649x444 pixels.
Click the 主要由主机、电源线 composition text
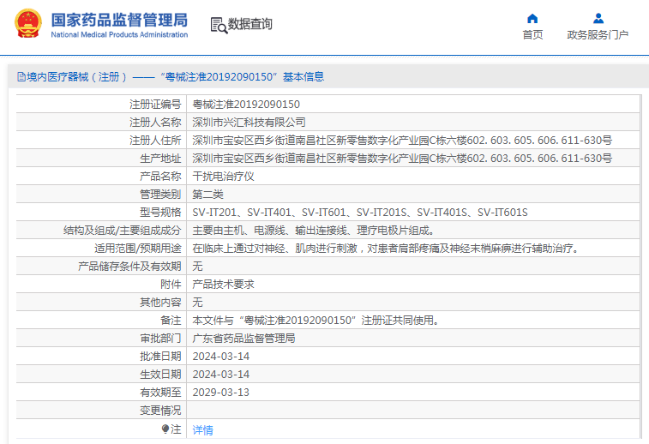click(313, 230)
